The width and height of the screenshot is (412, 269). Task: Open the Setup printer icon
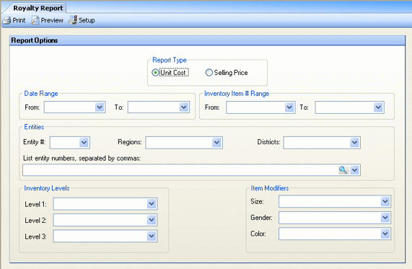pos(73,20)
